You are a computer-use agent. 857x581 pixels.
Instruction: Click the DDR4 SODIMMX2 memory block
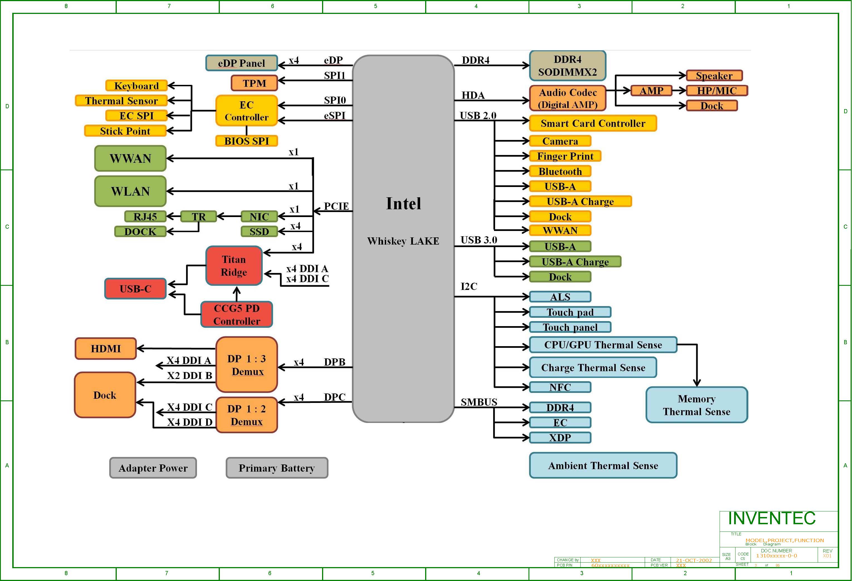pyautogui.click(x=567, y=66)
